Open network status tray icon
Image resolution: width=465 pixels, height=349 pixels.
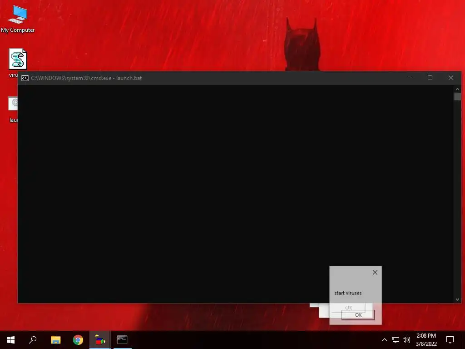[x=396, y=340]
